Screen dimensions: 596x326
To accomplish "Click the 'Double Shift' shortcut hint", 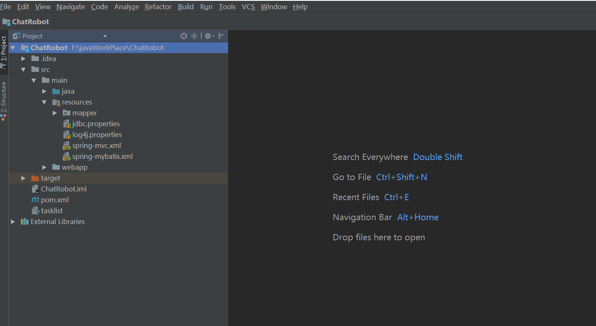I will click(x=438, y=157).
